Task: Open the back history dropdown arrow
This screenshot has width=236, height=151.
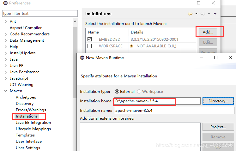Action: [196, 14]
